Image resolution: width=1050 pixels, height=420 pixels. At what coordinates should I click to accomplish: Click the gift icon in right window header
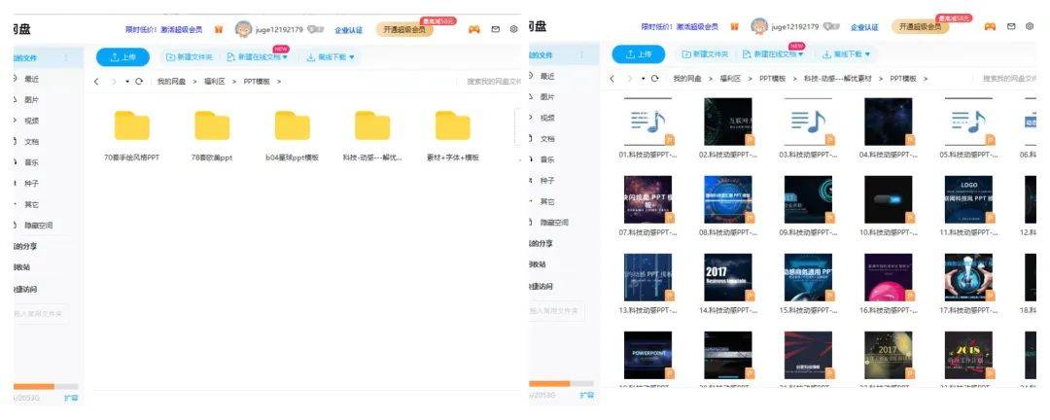[x=735, y=27]
